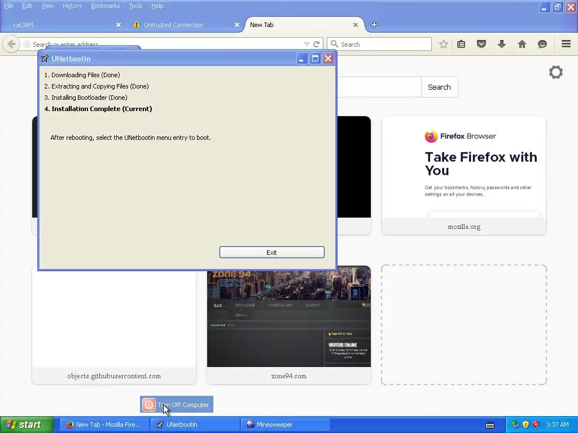
Task: Open objects.githubusercontent.com tile
Action: pos(114,326)
